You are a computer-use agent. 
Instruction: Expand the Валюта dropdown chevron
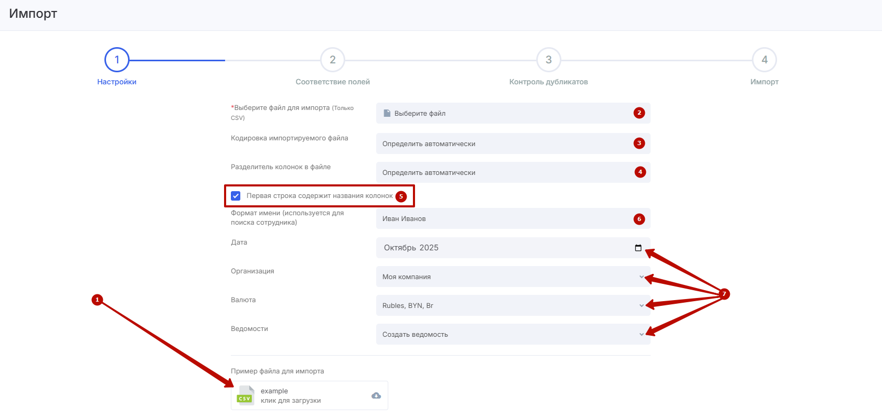tap(641, 305)
